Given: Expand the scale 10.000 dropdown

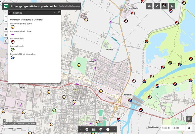Looking at the screenshot, I should [183, 128].
